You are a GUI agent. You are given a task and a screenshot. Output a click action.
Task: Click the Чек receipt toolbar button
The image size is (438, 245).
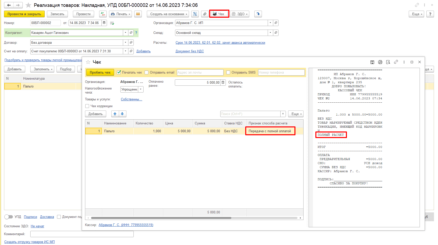pos(219,14)
